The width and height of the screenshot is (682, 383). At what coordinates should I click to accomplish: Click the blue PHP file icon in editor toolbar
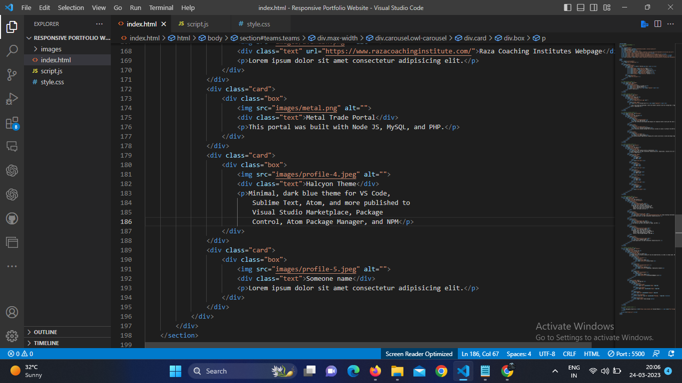(645, 24)
